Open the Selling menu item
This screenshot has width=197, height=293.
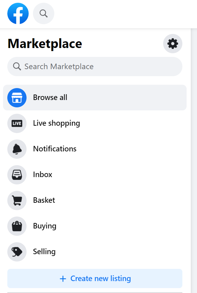click(x=45, y=252)
